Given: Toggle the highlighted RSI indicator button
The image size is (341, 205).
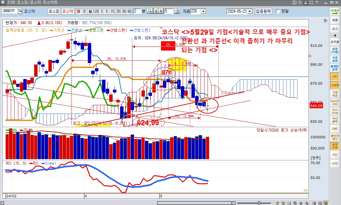Looking at the screenshot, I should pos(335,77).
